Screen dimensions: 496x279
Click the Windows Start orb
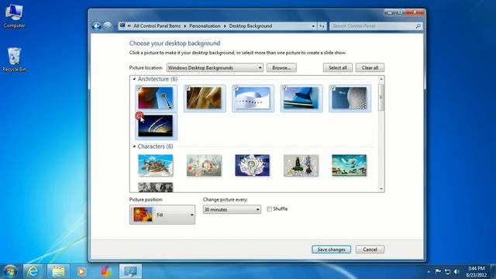point(10,271)
